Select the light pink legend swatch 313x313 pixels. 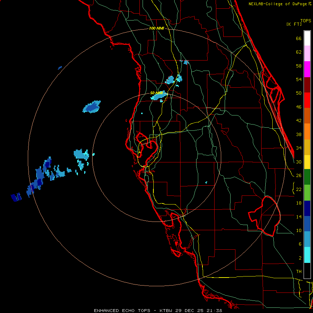[x=307, y=53]
